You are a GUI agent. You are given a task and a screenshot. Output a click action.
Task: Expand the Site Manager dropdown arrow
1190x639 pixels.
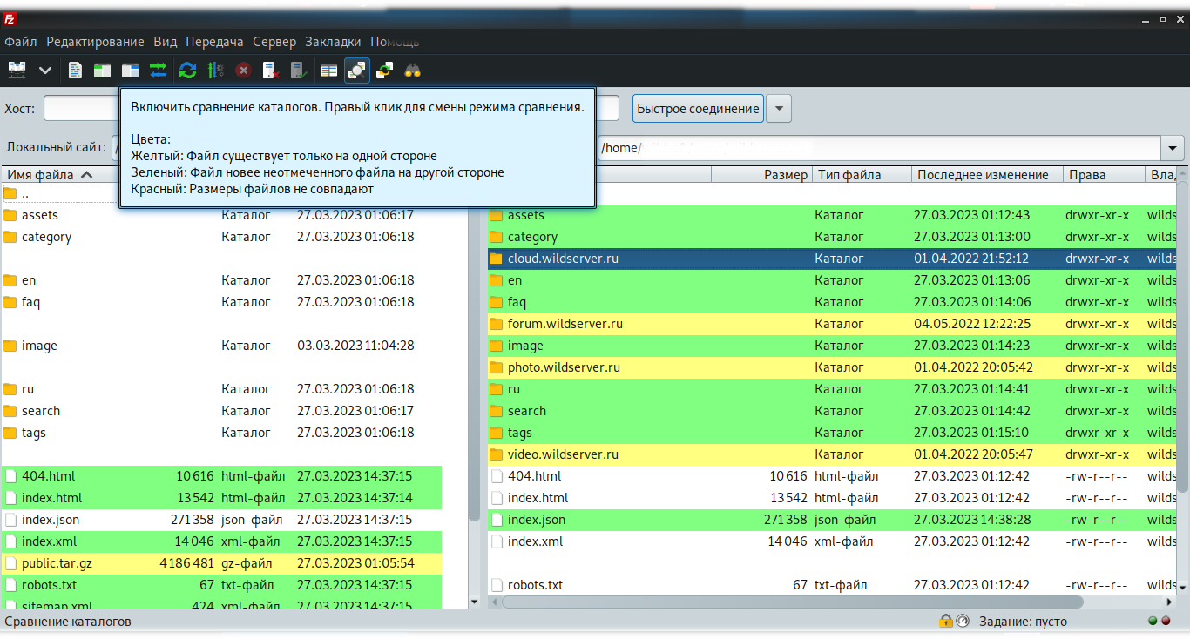pos(45,71)
